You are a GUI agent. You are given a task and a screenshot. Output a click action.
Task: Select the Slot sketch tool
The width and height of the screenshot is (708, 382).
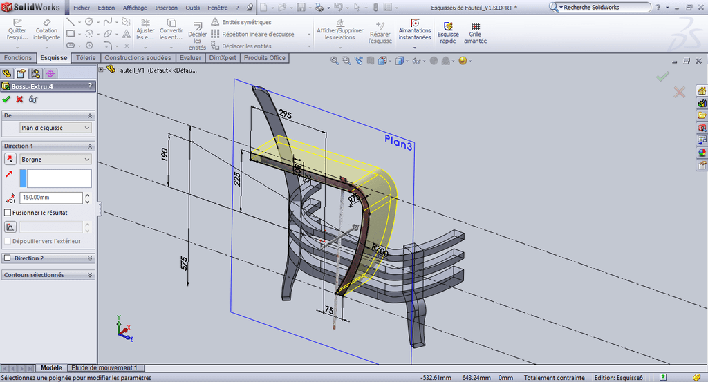[71, 45]
